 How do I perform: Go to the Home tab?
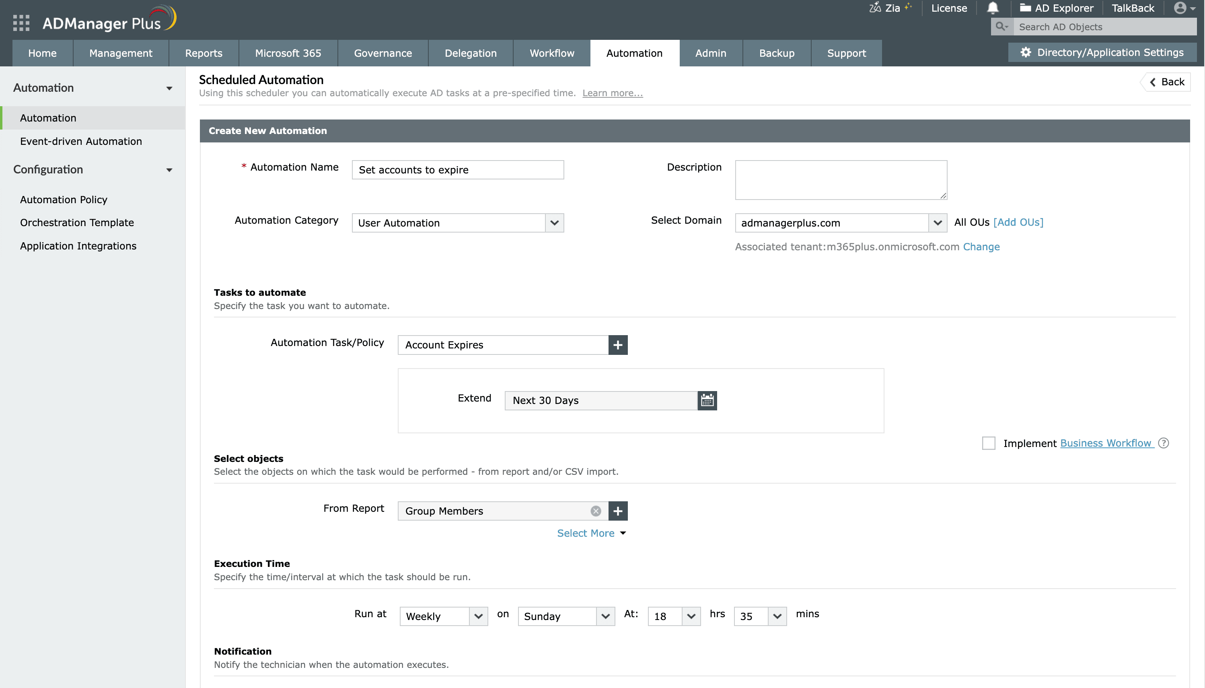tap(43, 53)
